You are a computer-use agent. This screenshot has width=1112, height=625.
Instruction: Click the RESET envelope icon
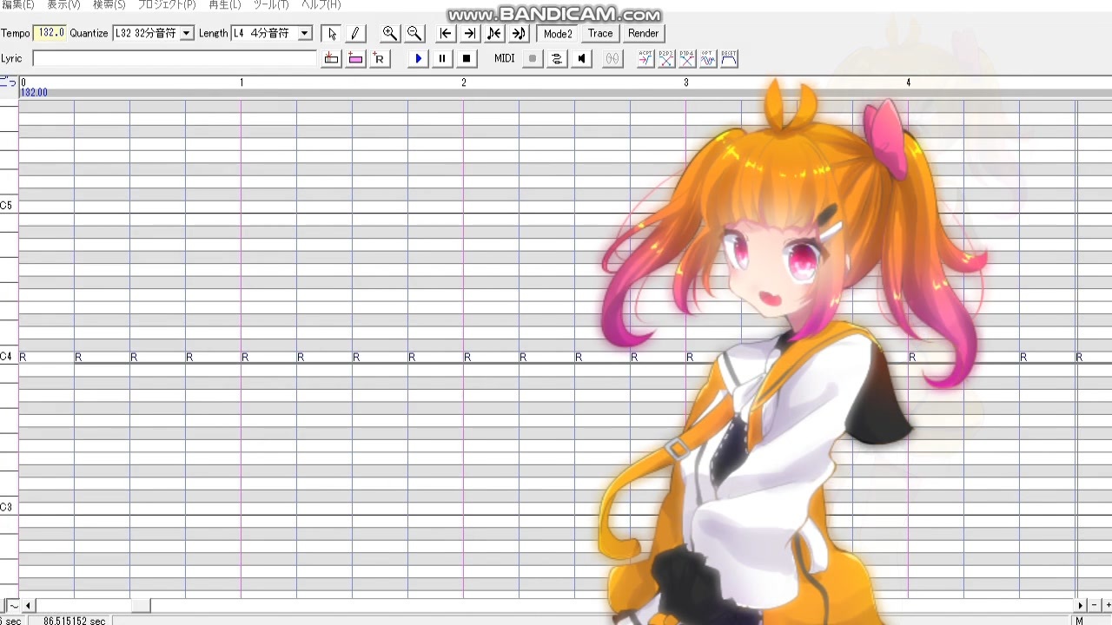pos(729,59)
